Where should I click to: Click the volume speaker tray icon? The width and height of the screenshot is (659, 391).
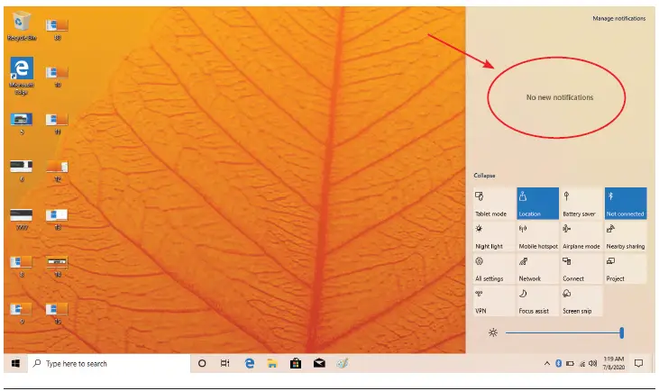(x=592, y=363)
